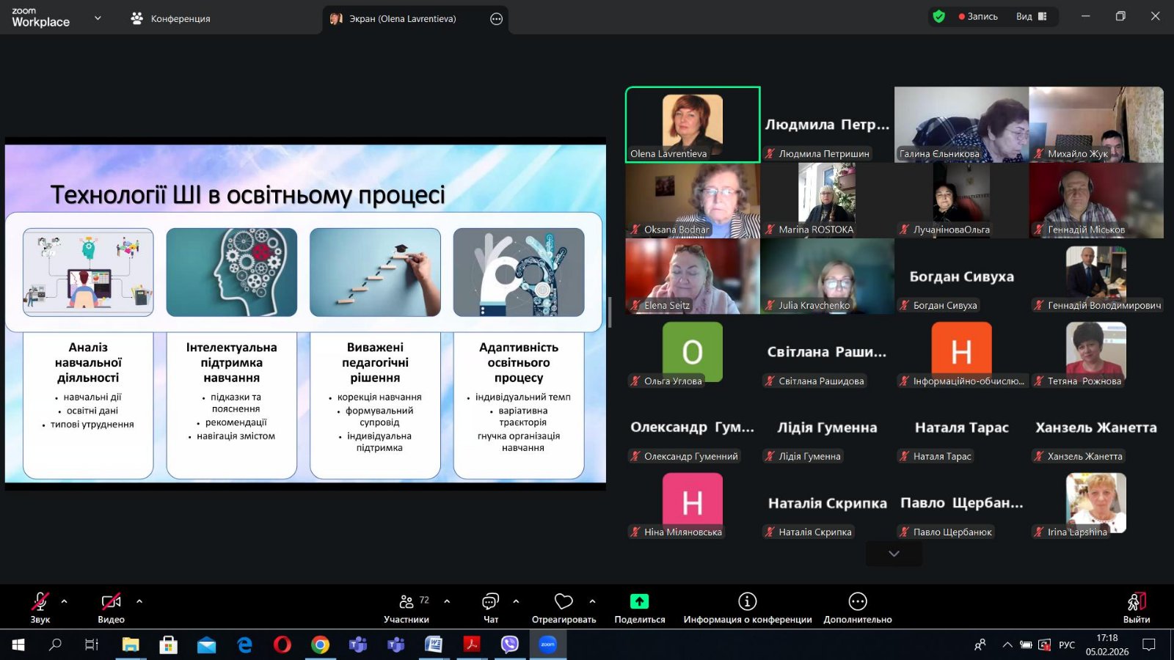Click the Выйти leave meeting button
The width and height of the screenshot is (1174, 660).
coord(1136,607)
